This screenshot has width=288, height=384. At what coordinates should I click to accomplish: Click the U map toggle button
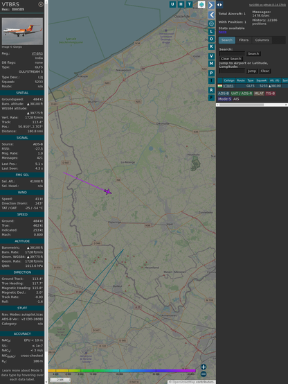click(x=172, y=4)
